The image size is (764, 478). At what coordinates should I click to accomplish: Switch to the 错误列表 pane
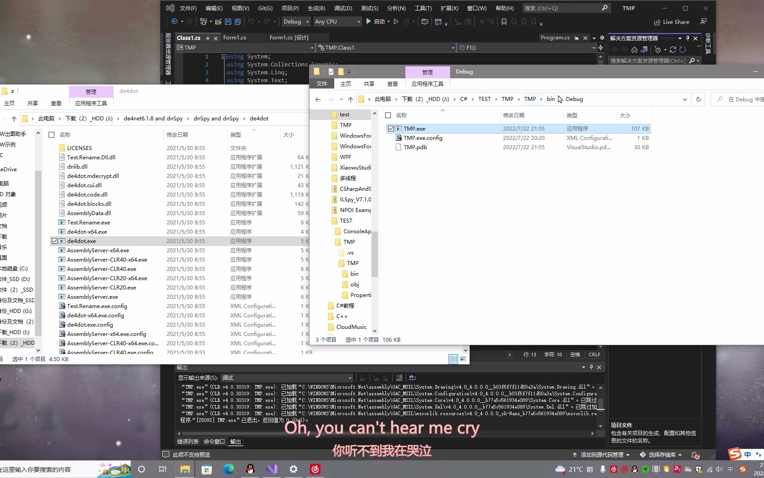pos(187,441)
